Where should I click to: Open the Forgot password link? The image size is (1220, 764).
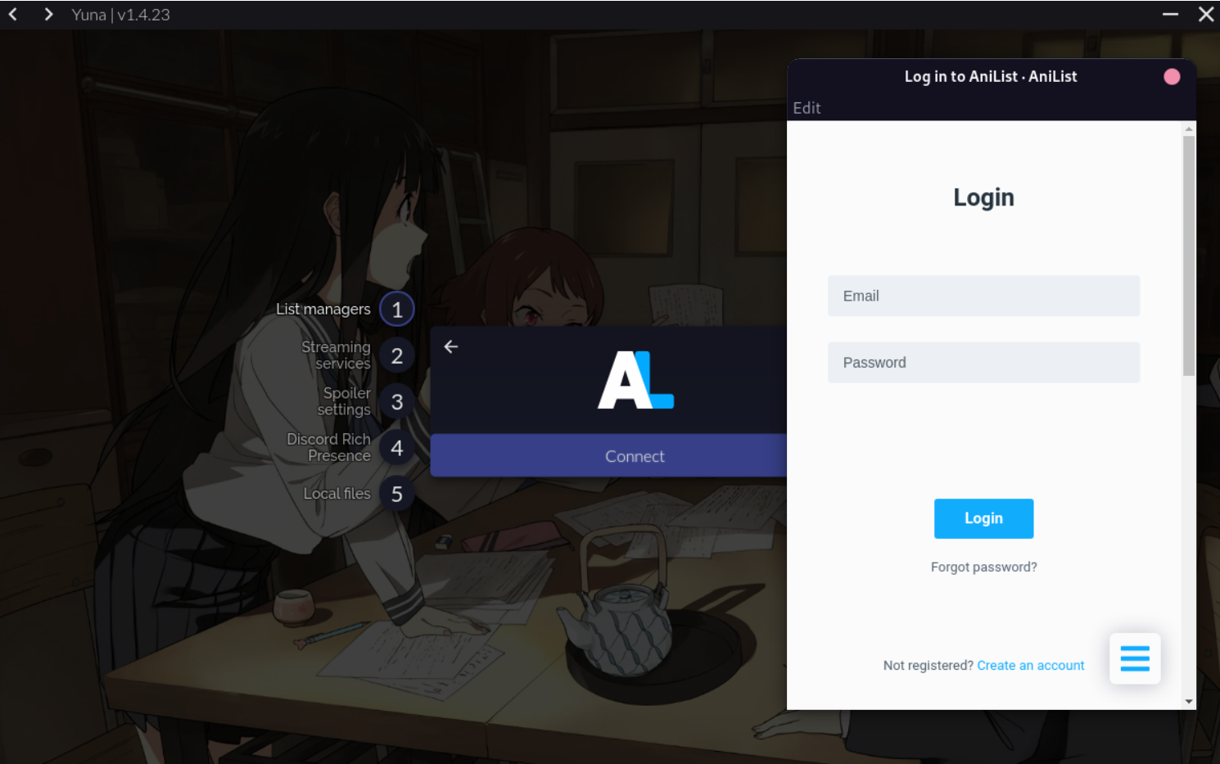pos(983,566)
